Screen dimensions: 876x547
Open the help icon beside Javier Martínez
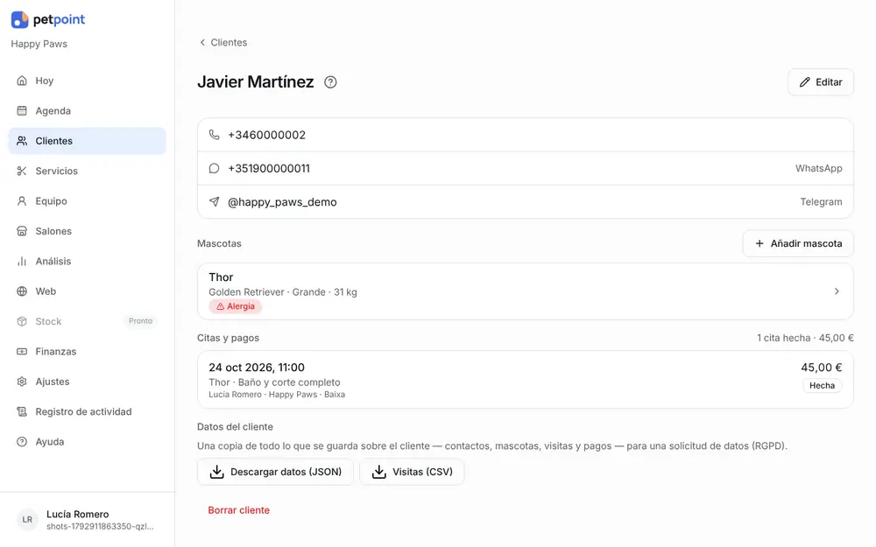[x=331, y=82]
